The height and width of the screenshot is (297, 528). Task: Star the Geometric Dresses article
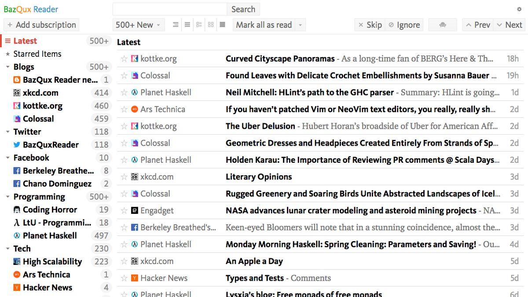click(124, 143)
